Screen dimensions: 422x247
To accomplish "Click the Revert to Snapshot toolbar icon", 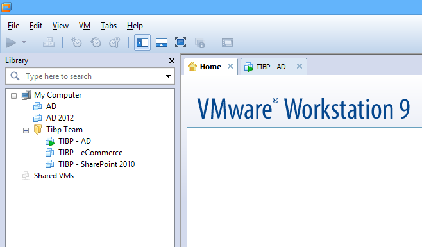I will [96, 42].
